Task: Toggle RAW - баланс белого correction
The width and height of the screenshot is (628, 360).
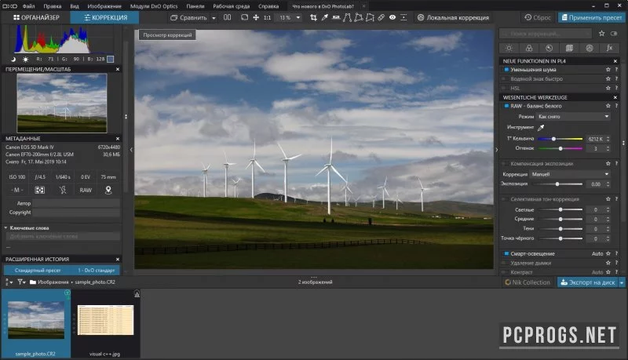Action: [506, 106]
